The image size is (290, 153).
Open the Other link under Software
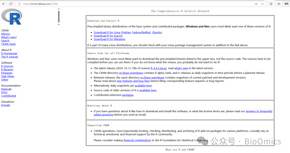pos(5,80)
